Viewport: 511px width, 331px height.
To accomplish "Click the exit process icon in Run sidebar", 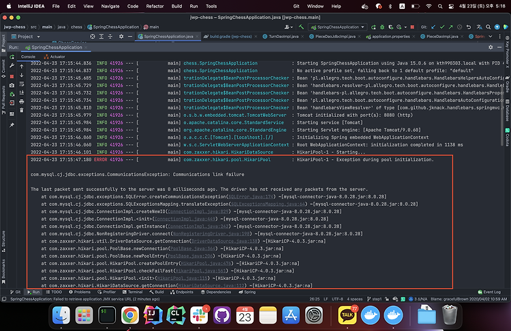I will pyautogui.click(x=12, y=103).
